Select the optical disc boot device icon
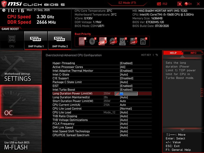The height and width of the screenshot is (153, 204). (x=93, y=41)
